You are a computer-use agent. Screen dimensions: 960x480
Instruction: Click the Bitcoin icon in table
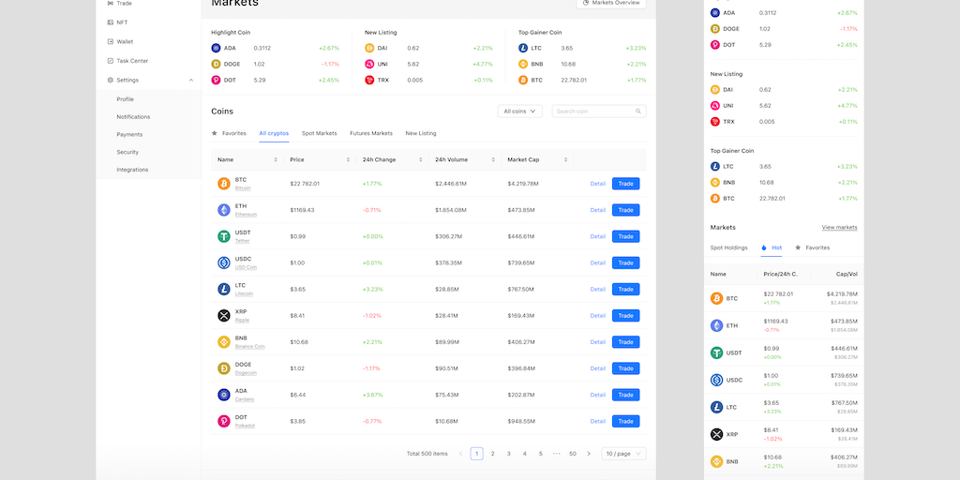[224, 184]
